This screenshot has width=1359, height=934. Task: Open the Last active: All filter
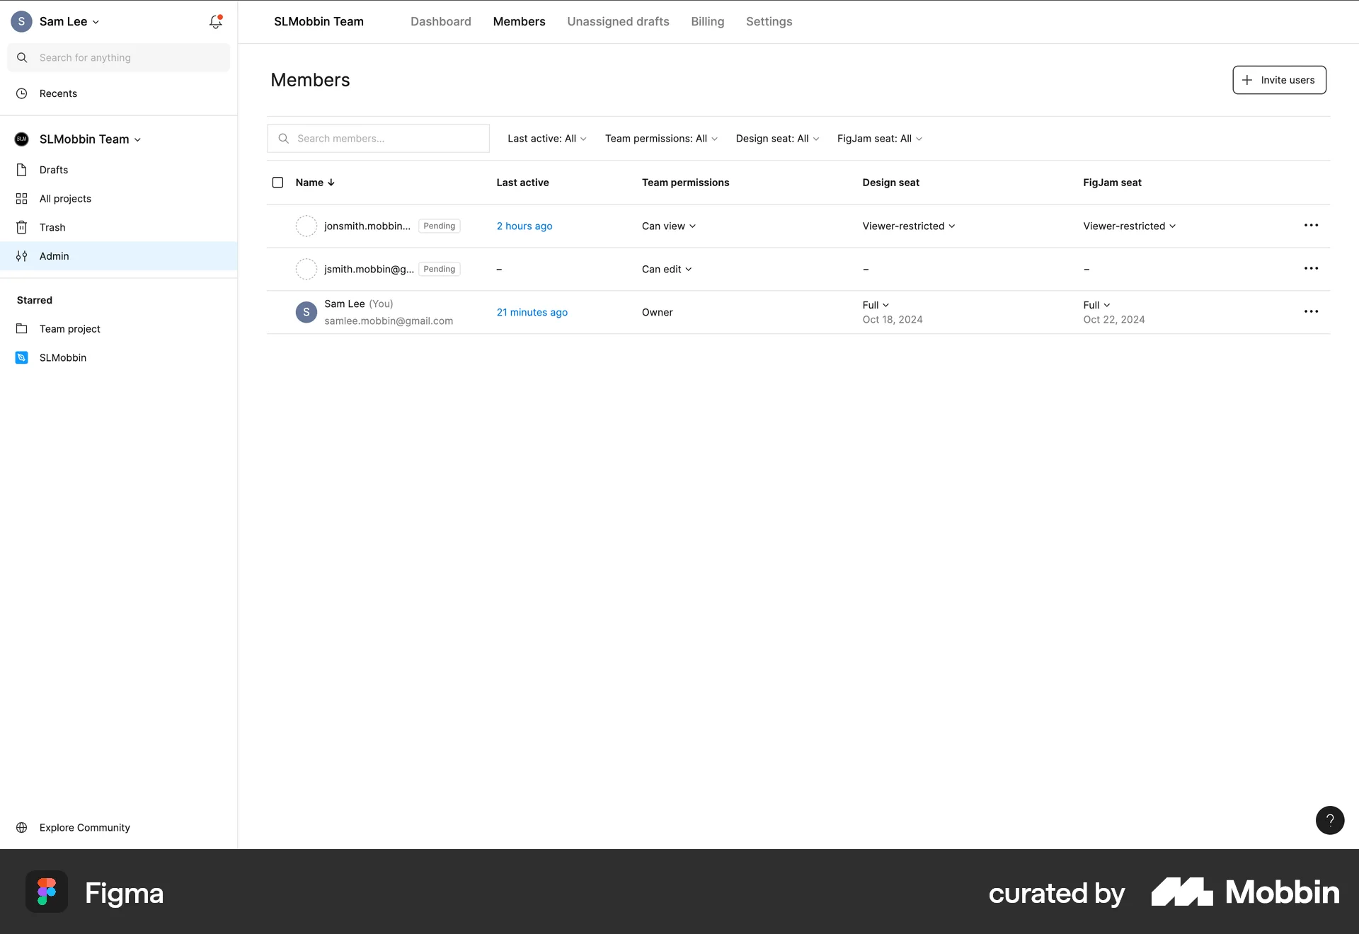tap(546, 138)
